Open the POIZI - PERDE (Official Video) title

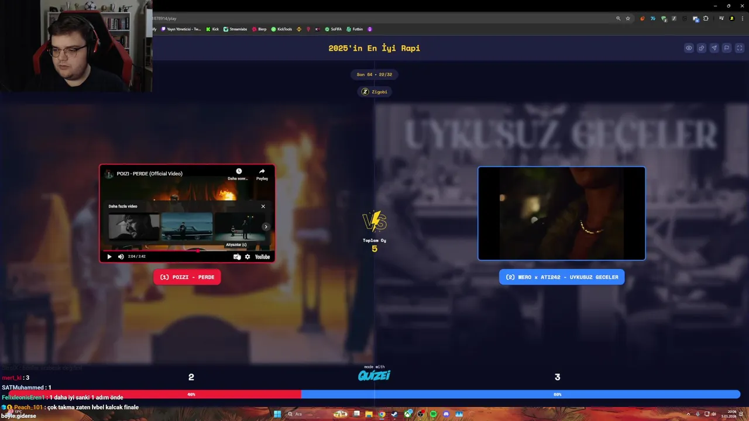[x=149, y=174]
